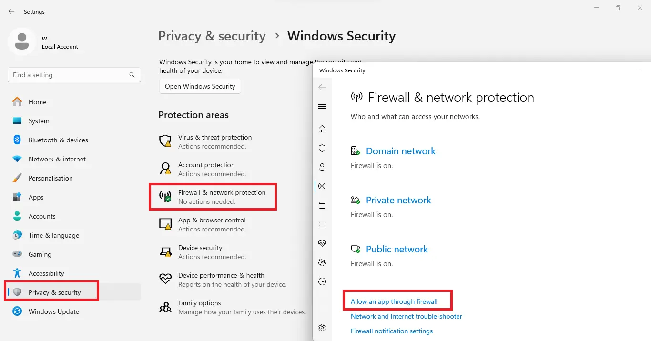The width and height of the screenshot is (651, 341).
Task: Click the Open Windows Security button
Action: point(200,86)
